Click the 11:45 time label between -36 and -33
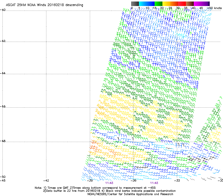This screenshot has width=223, height=196. [154, 183]
